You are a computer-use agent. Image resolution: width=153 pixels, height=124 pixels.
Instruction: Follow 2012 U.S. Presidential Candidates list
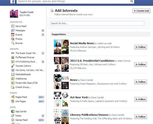(x=141, y=64)
